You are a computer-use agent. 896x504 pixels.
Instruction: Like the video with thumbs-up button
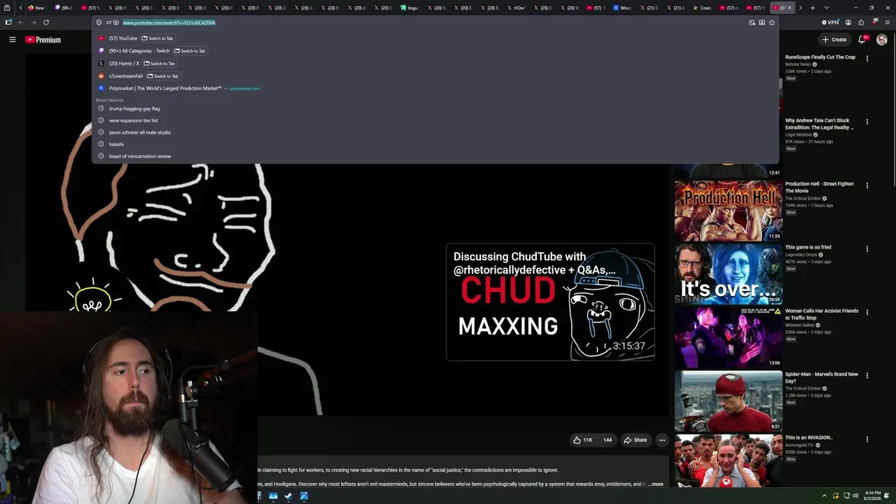583,440
